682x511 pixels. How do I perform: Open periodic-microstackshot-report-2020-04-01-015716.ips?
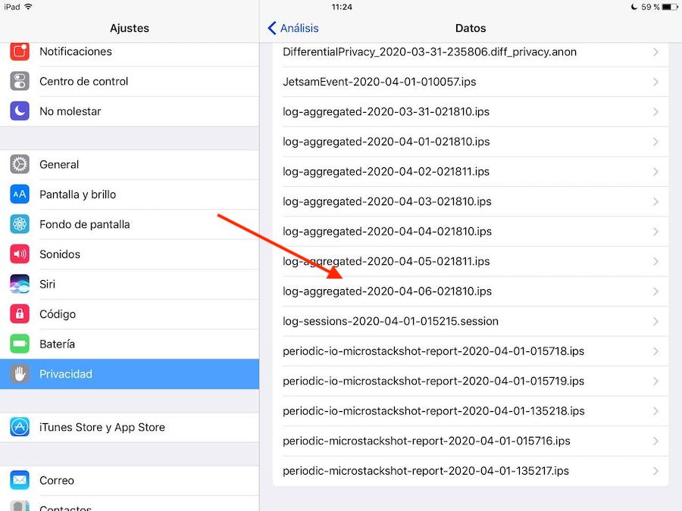[x=471, y=441]
